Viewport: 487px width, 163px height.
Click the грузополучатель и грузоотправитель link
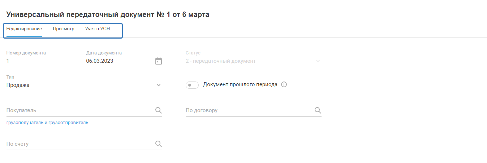[47, 123]
